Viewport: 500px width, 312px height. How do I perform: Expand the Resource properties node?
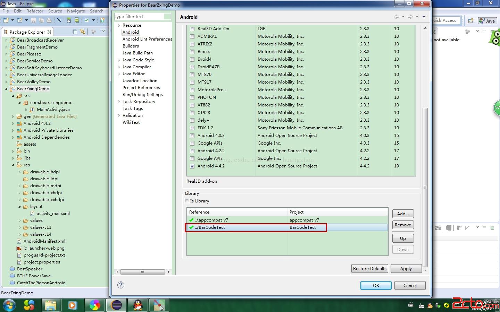click(119, 25)
